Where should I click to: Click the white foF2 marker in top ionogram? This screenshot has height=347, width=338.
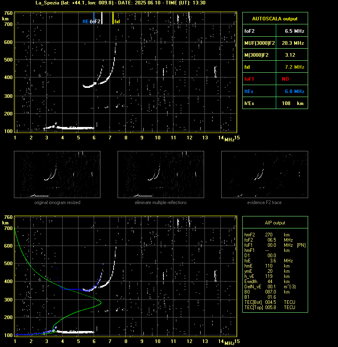[102, 18]
